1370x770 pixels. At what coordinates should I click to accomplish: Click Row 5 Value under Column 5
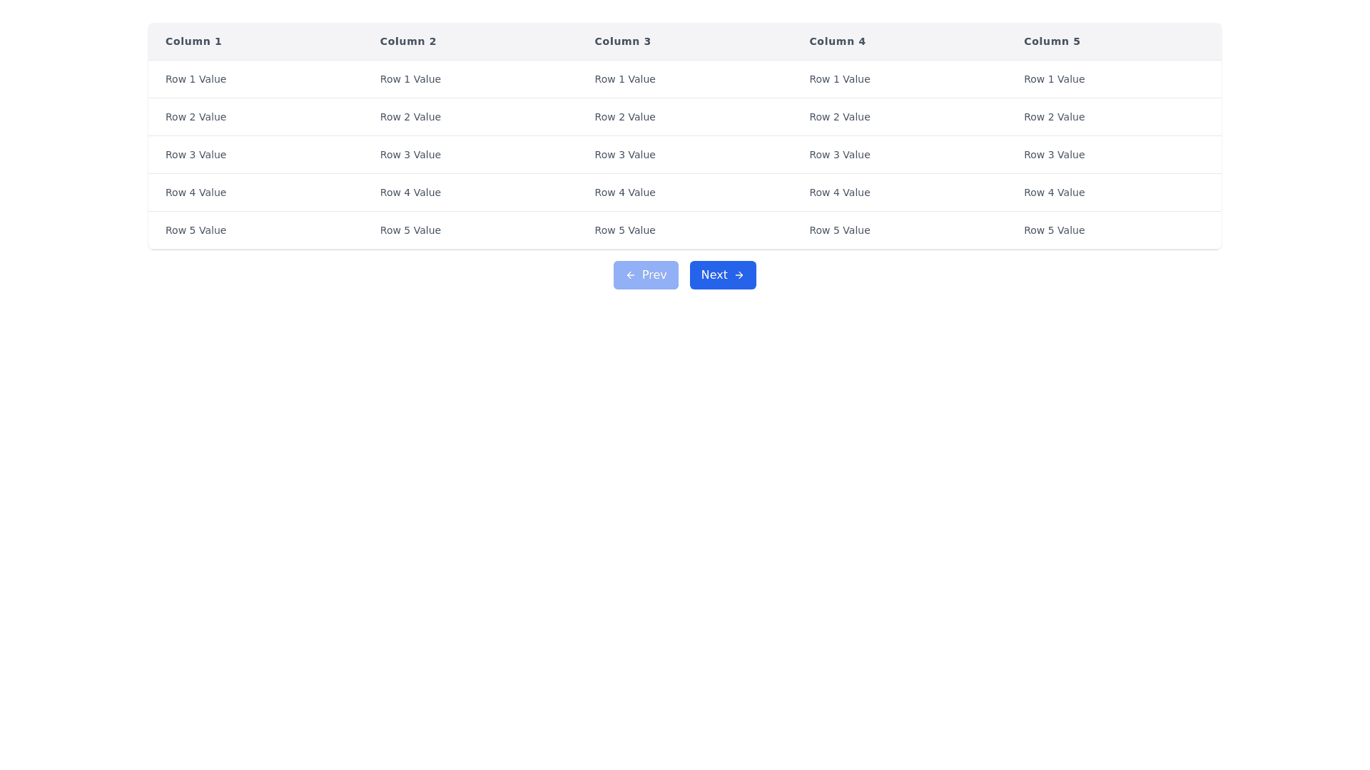coord(1054,230)
